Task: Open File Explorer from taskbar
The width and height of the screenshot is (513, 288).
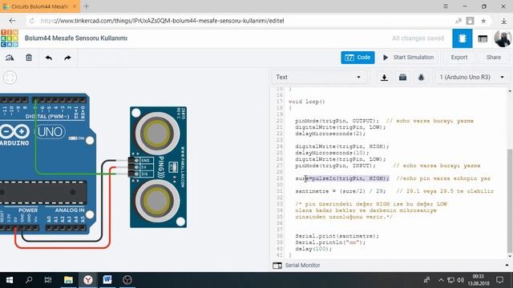Action: click(x=68, y=280)
